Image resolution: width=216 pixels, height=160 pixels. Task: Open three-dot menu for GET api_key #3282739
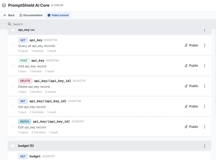[x=204, y=45]
